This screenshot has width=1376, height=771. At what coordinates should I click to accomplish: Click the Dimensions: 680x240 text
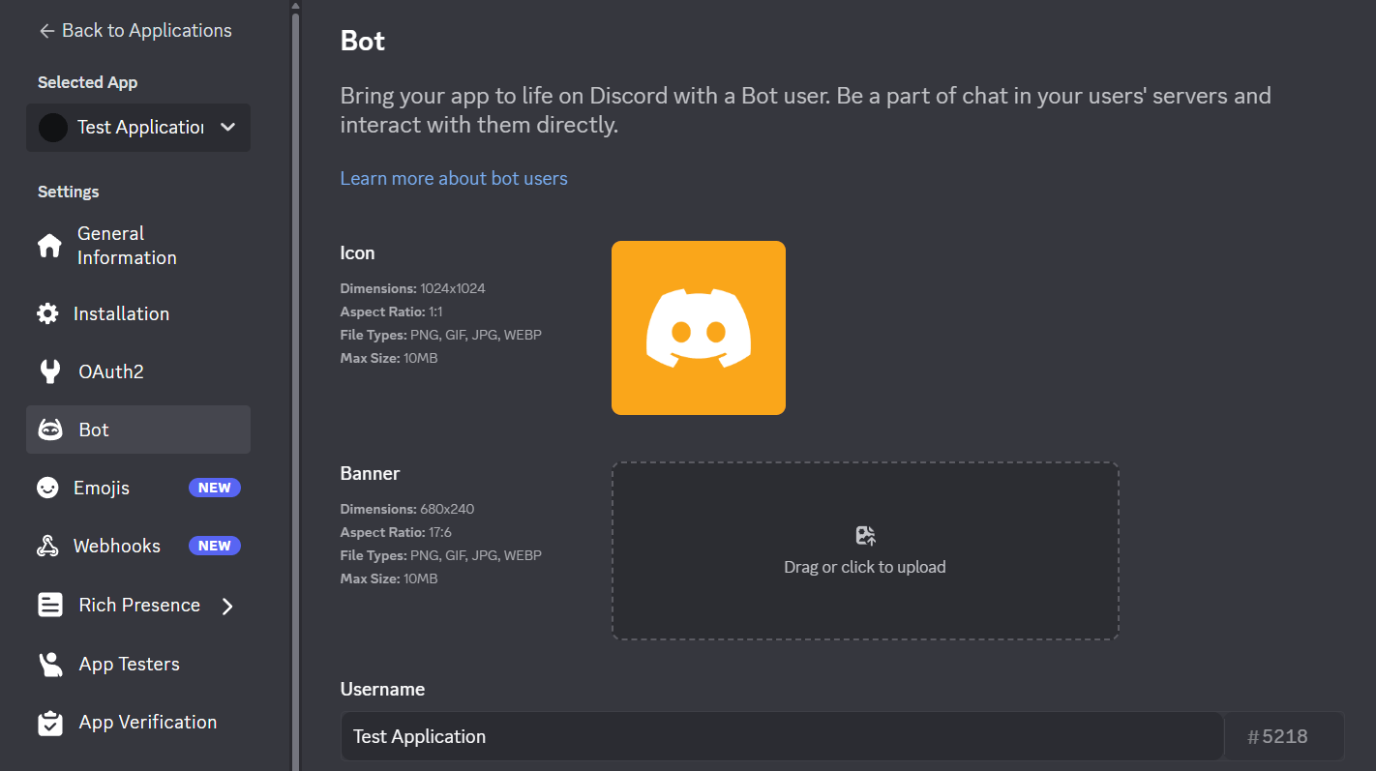coord(407,509)
